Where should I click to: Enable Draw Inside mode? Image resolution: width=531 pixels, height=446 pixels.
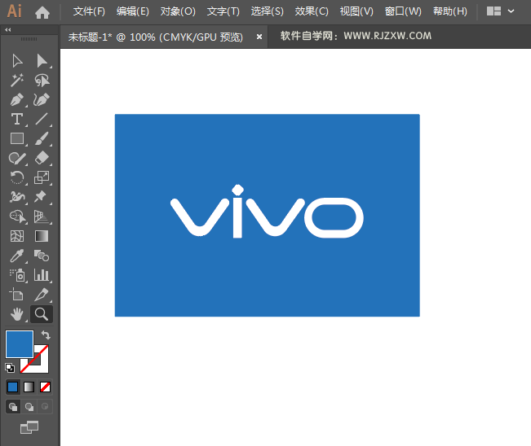point(45,406)
